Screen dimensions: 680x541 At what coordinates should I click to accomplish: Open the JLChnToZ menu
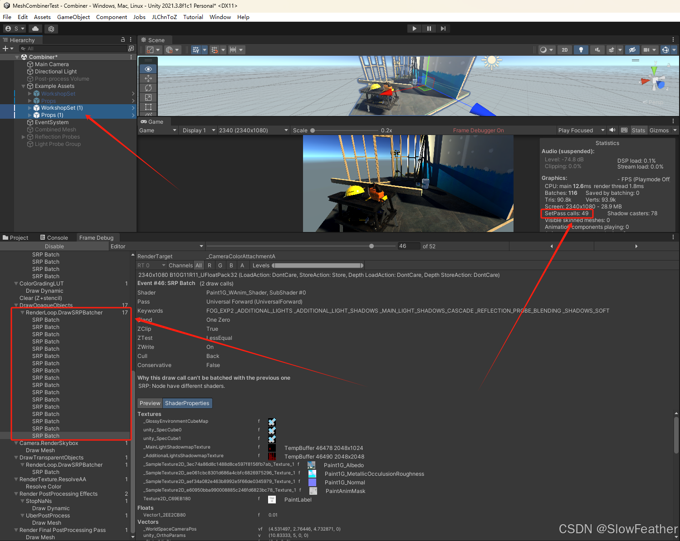[x=164, y=17]
